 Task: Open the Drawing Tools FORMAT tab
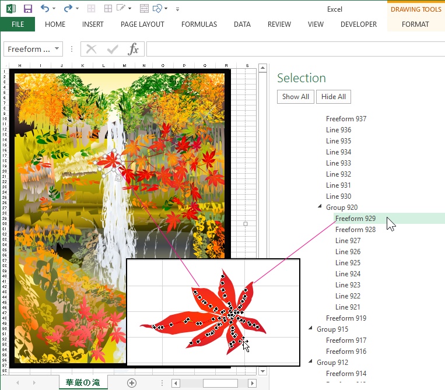pos(415,24)
